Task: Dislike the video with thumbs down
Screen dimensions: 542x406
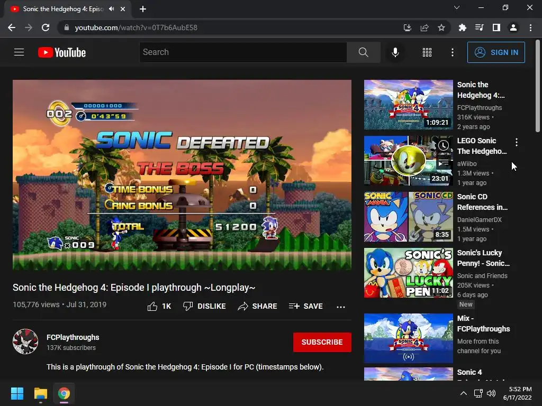Action: [x=204, y=306]
